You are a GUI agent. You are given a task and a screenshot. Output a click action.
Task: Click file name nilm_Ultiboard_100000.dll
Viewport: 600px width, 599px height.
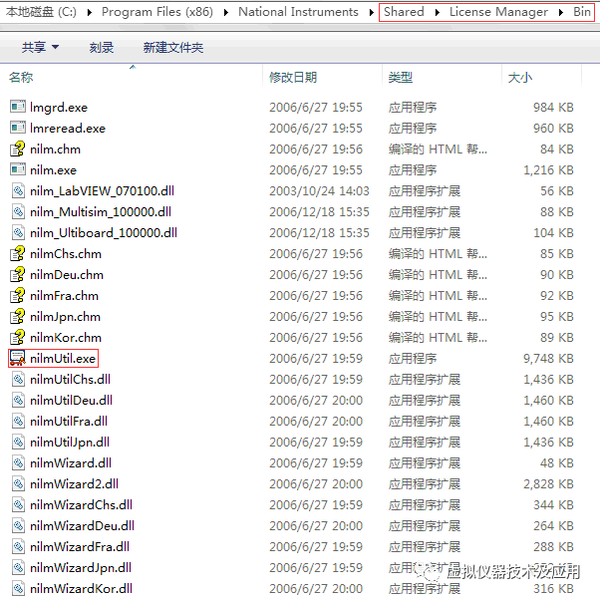pos(104,232)
